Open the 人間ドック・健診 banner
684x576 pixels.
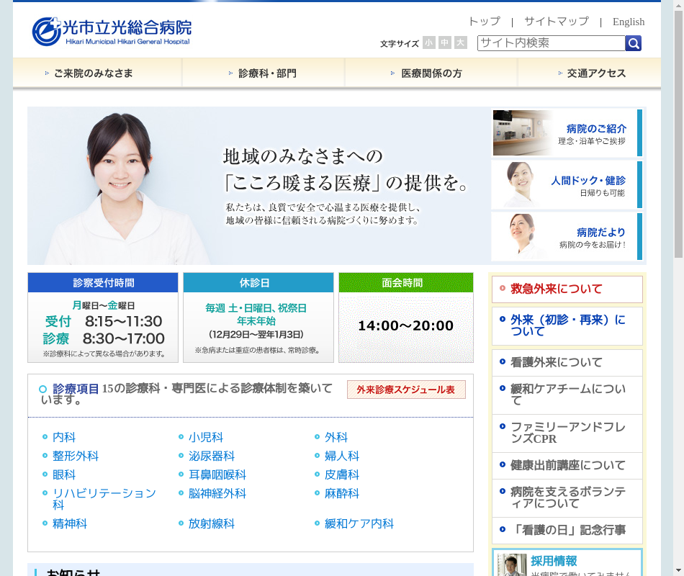click(567, 185)
